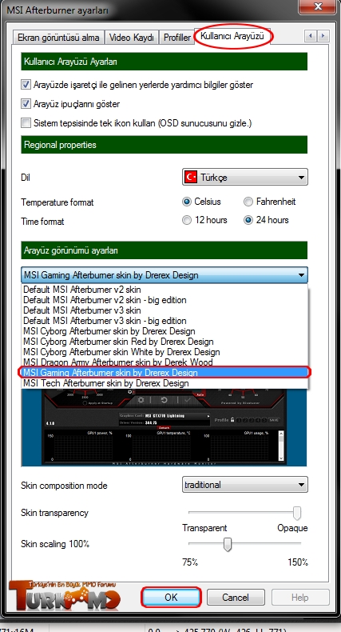Close the MSI Afterburner ayarları window
341x632 pixels.
pyautogui.click(x=317, y=7)
